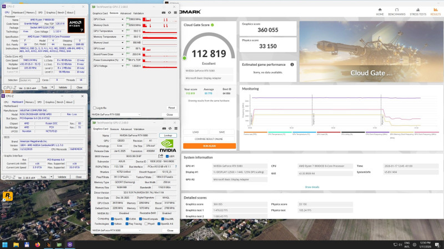The width and height of the screenshot is (444, 249).
Task: Toggle the PhysX checkbox
Action: point(146,224)
